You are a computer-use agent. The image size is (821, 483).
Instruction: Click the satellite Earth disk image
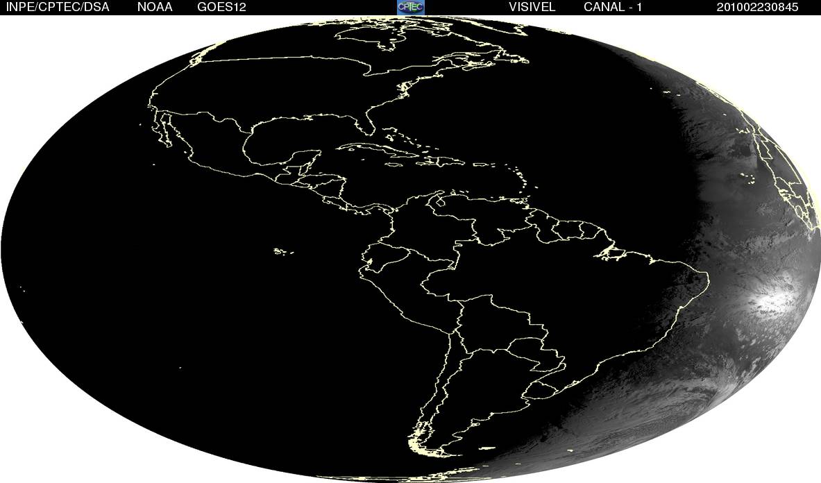[x=411, y=249]
